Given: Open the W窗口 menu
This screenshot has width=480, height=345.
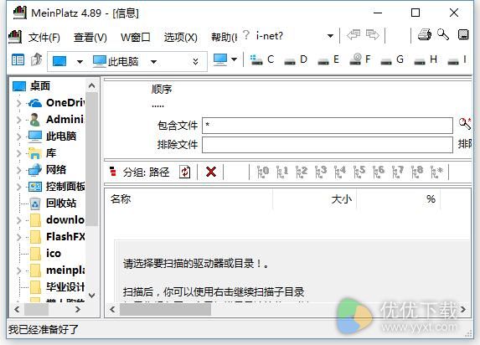Looking at the screenshot, I should click(136, 38).
